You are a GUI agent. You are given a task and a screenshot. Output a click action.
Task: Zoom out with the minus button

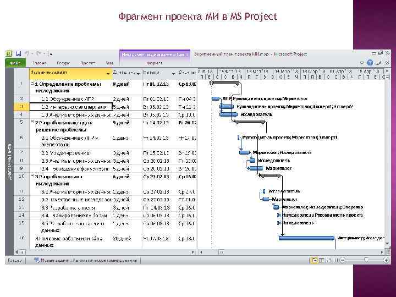tap(343, 260)
